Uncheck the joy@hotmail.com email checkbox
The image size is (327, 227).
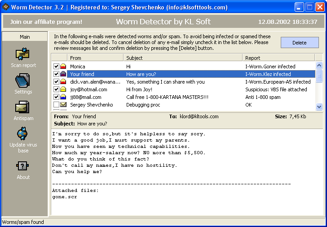click(56, 89)
